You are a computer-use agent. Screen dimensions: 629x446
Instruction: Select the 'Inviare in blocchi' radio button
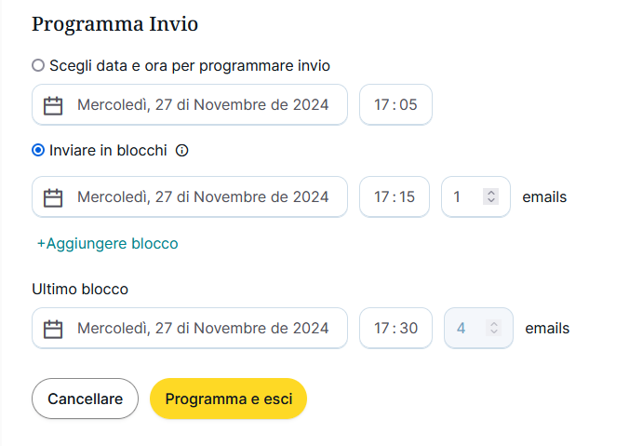[38, 151]
